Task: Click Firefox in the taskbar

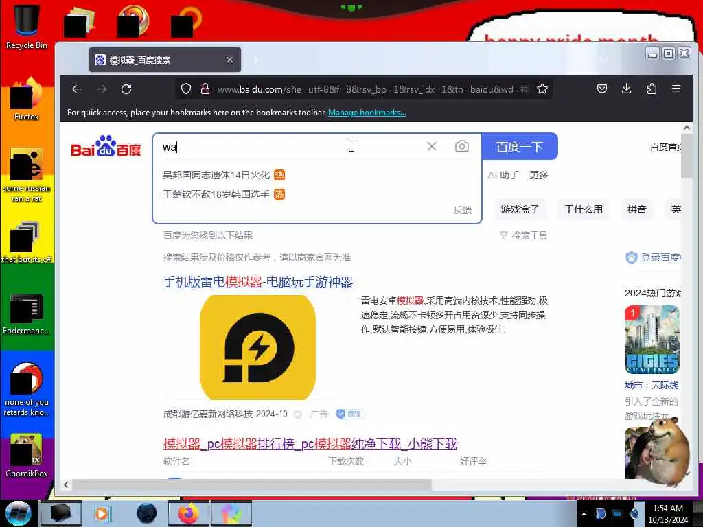Action: 189,513
